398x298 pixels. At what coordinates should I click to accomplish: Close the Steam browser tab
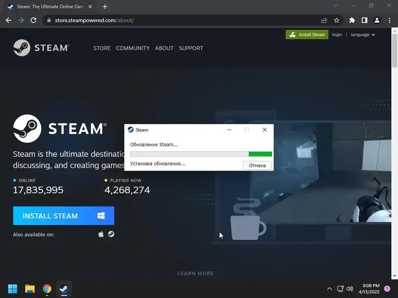(x=90, y=7)
